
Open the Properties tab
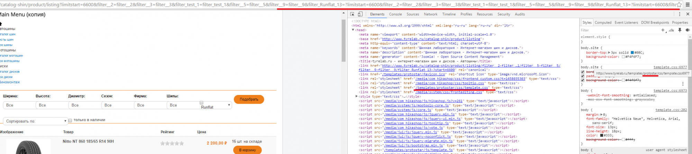click(680, 22)
